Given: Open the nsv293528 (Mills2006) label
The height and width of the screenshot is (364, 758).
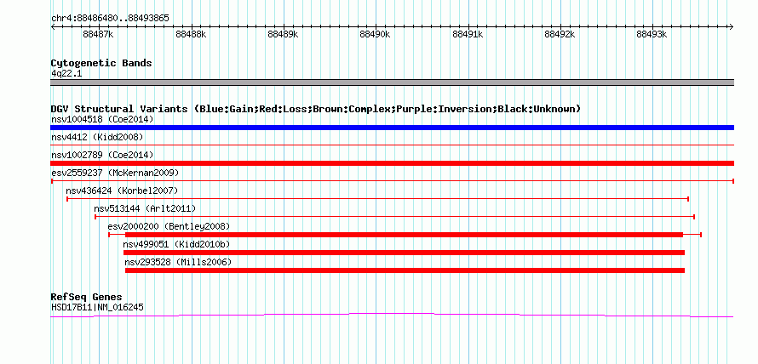Looking at the screenshot, I should click(x=178, y=262).
